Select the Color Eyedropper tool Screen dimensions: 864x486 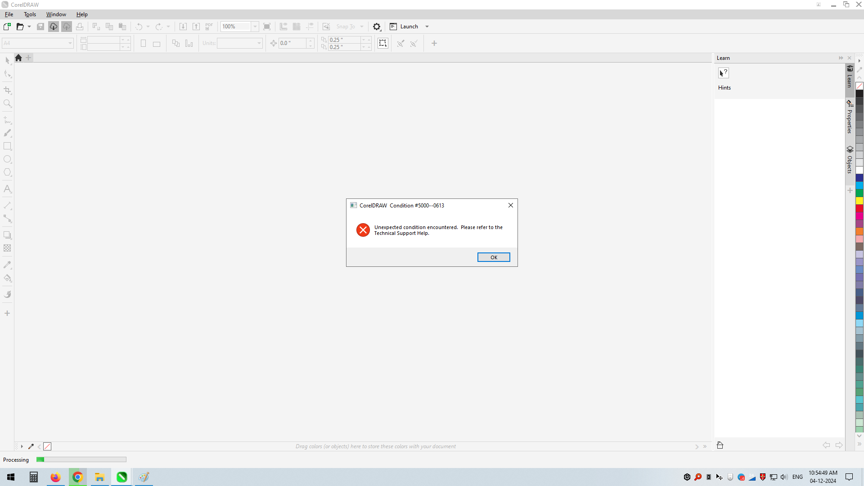click(7, 265)
